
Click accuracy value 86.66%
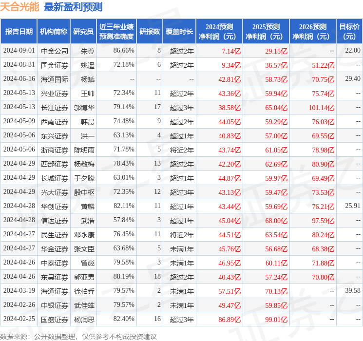tap(124, 51)
